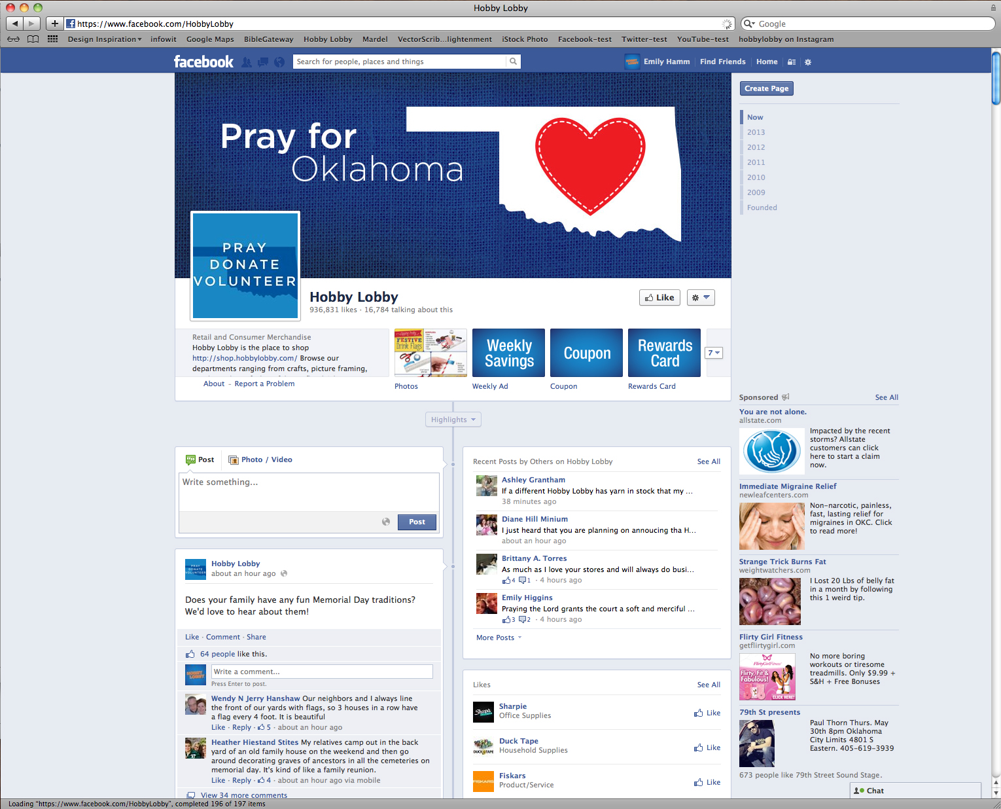Focus the Facebook search box
The width and height of the screenshot is (1001, 809).
point(400,62)
